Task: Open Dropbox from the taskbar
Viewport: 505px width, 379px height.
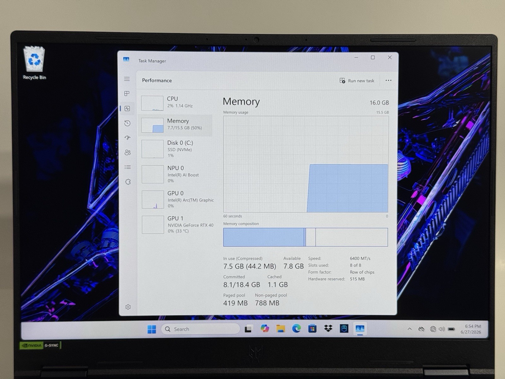Action: click(x=328, y=329)
